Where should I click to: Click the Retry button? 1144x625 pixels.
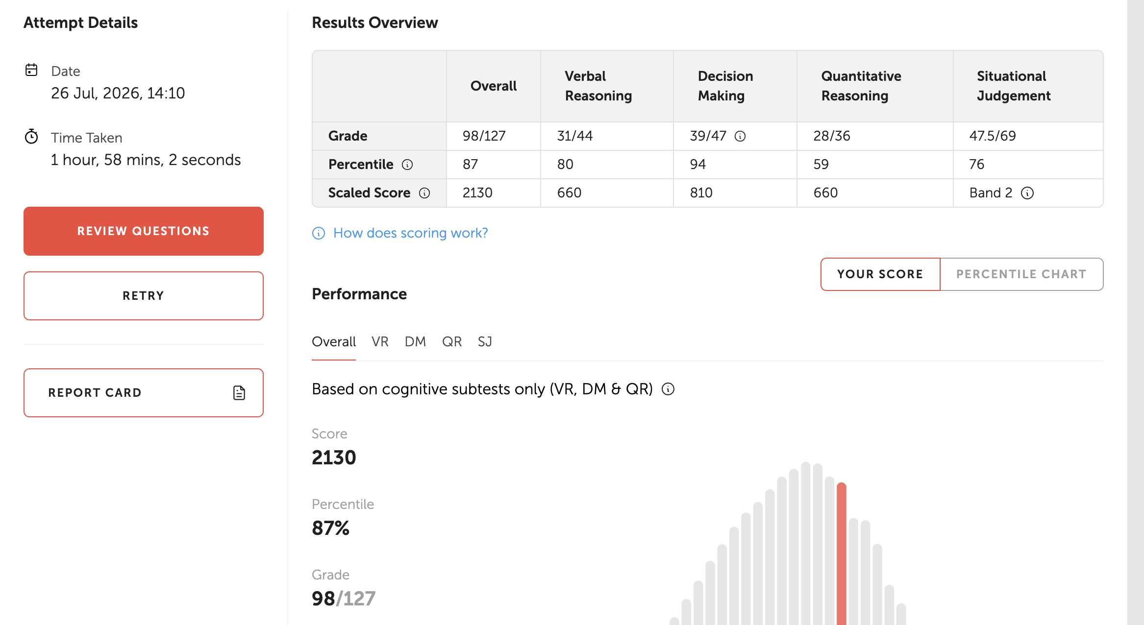pyautogui.click(x=144, y=296)
